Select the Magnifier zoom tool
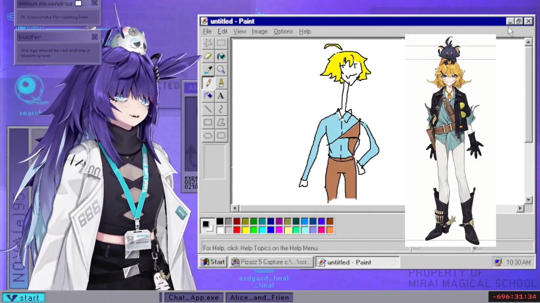This screenshot has height=303, width=540. point(221,70)
